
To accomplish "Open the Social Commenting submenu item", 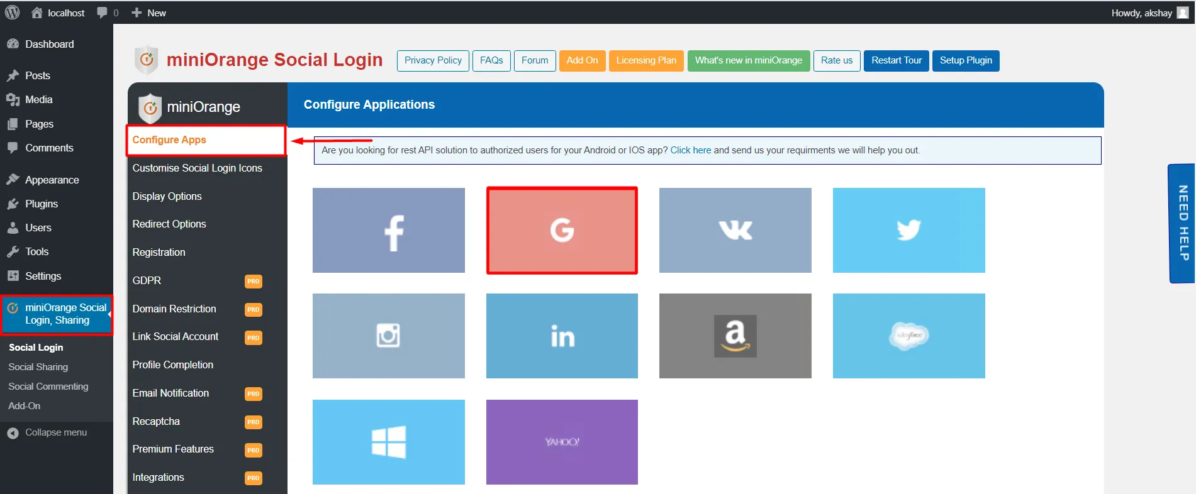I will [48, 387].
